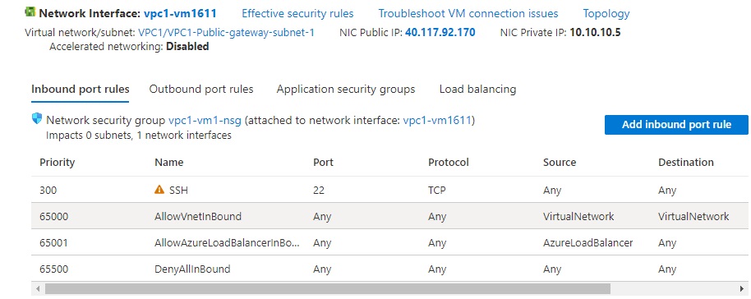Click priority value 65000
The width and height of the screenshot is (751, 299).
[53, 217]
